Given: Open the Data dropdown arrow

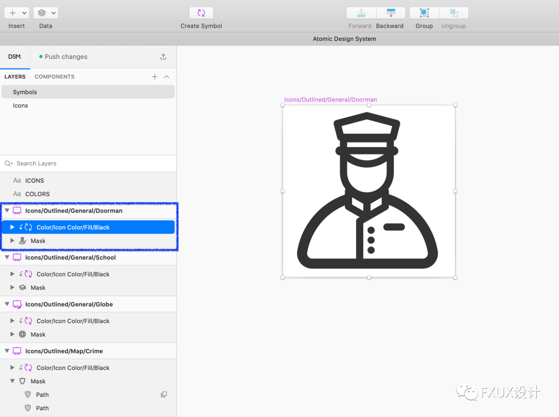Looking at the screenshot, I should tap(53, 13).
